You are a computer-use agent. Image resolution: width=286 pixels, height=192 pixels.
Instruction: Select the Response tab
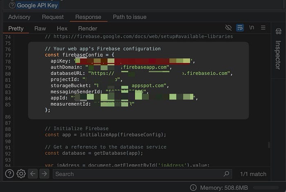[x=88, y=17]
